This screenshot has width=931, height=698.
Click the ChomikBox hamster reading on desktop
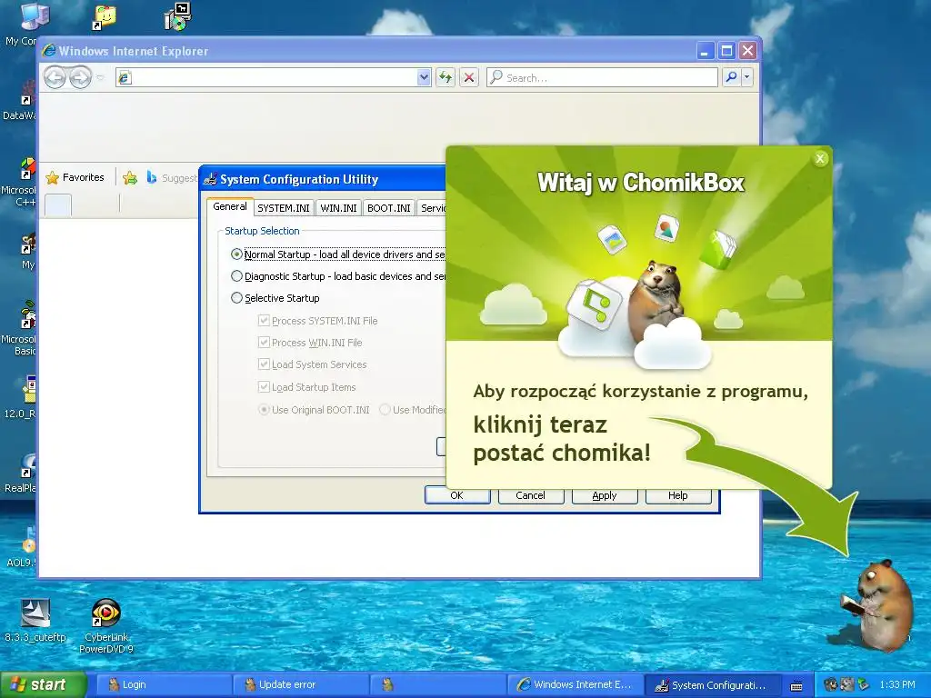tap(878, 604)
